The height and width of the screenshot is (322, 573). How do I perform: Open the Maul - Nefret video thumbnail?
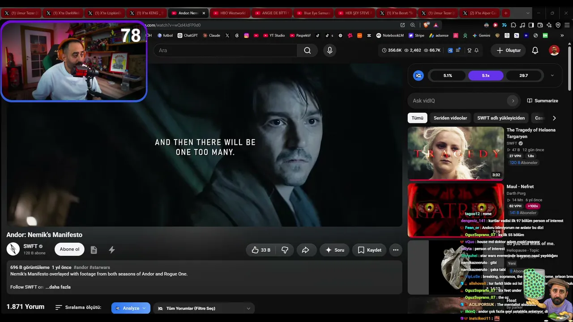point(456,210)
